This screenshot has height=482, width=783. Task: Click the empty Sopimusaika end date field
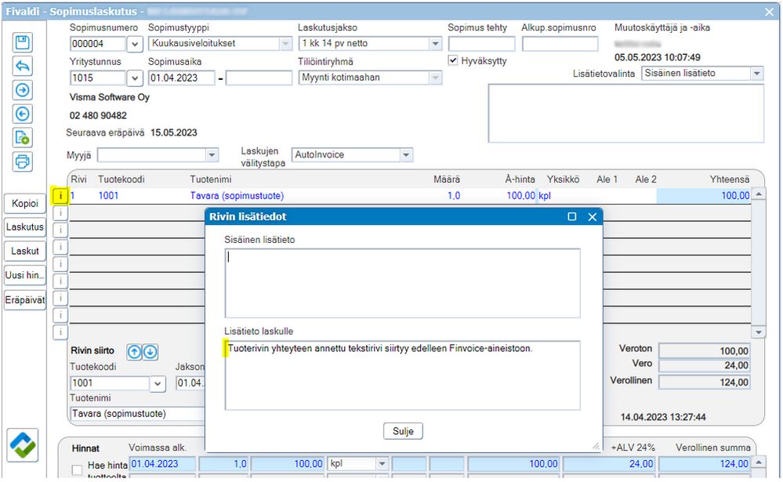pos(259,78)
